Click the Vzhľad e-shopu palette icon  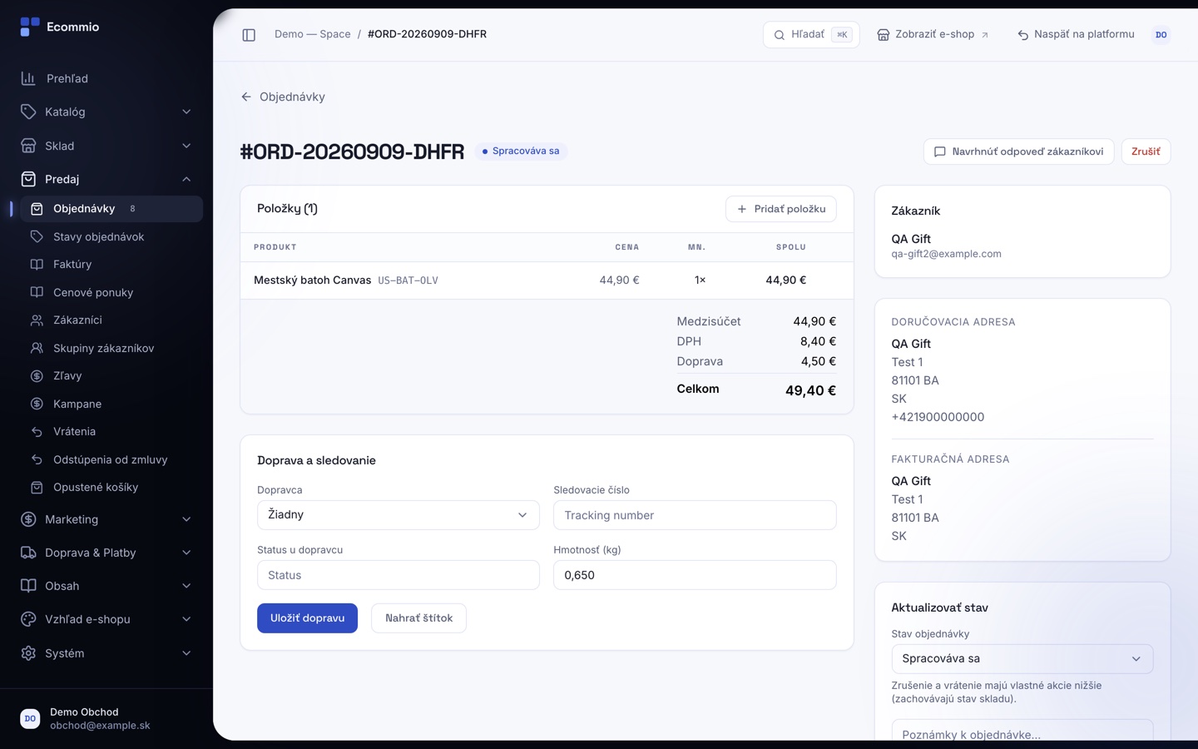[x=28, y=619]
